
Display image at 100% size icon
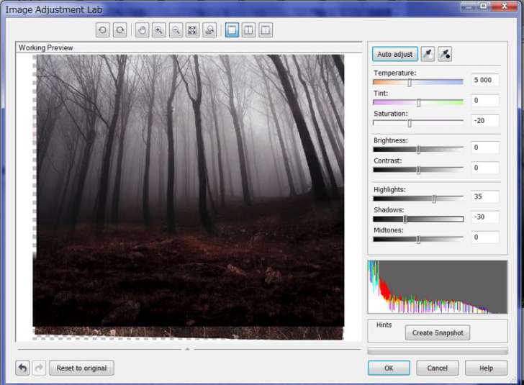[209, 30]
